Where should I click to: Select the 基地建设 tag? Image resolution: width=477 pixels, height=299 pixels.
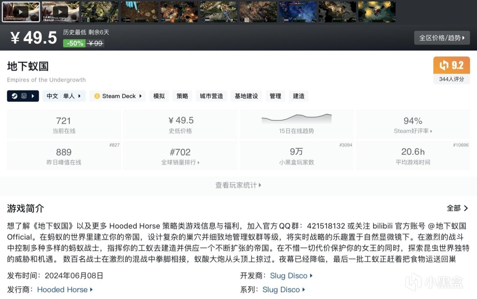click(246, 96)
